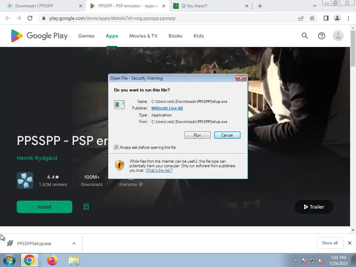This screenshot has height=267, width=356.
Task: Click the Run button in security warning
Action: (x=197, y=135)
